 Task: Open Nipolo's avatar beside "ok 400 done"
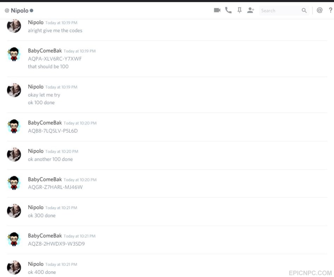(x=14, y=267)
